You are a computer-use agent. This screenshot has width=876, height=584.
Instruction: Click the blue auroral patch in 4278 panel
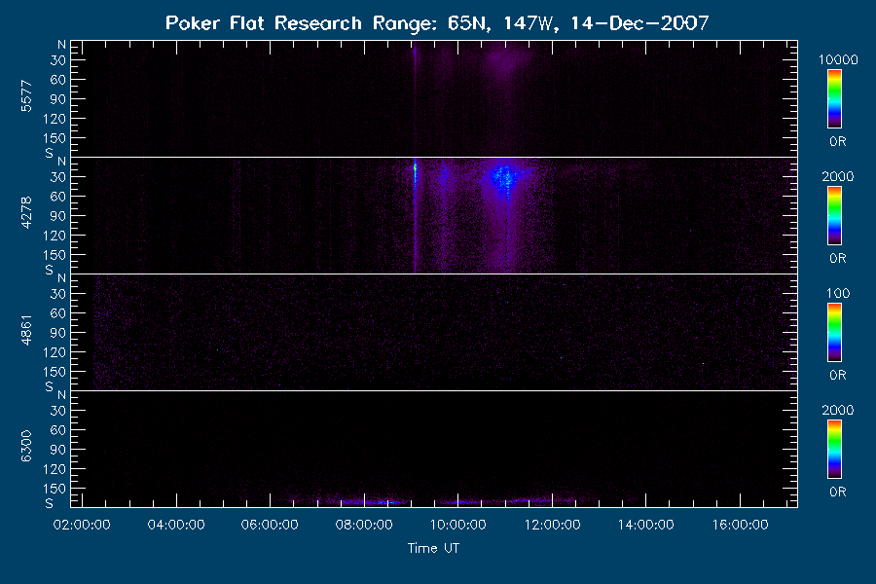point(504,178)
